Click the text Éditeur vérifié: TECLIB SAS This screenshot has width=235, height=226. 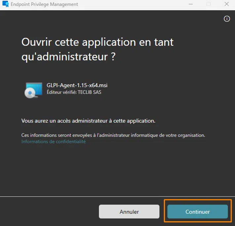[x=74, y=92]
